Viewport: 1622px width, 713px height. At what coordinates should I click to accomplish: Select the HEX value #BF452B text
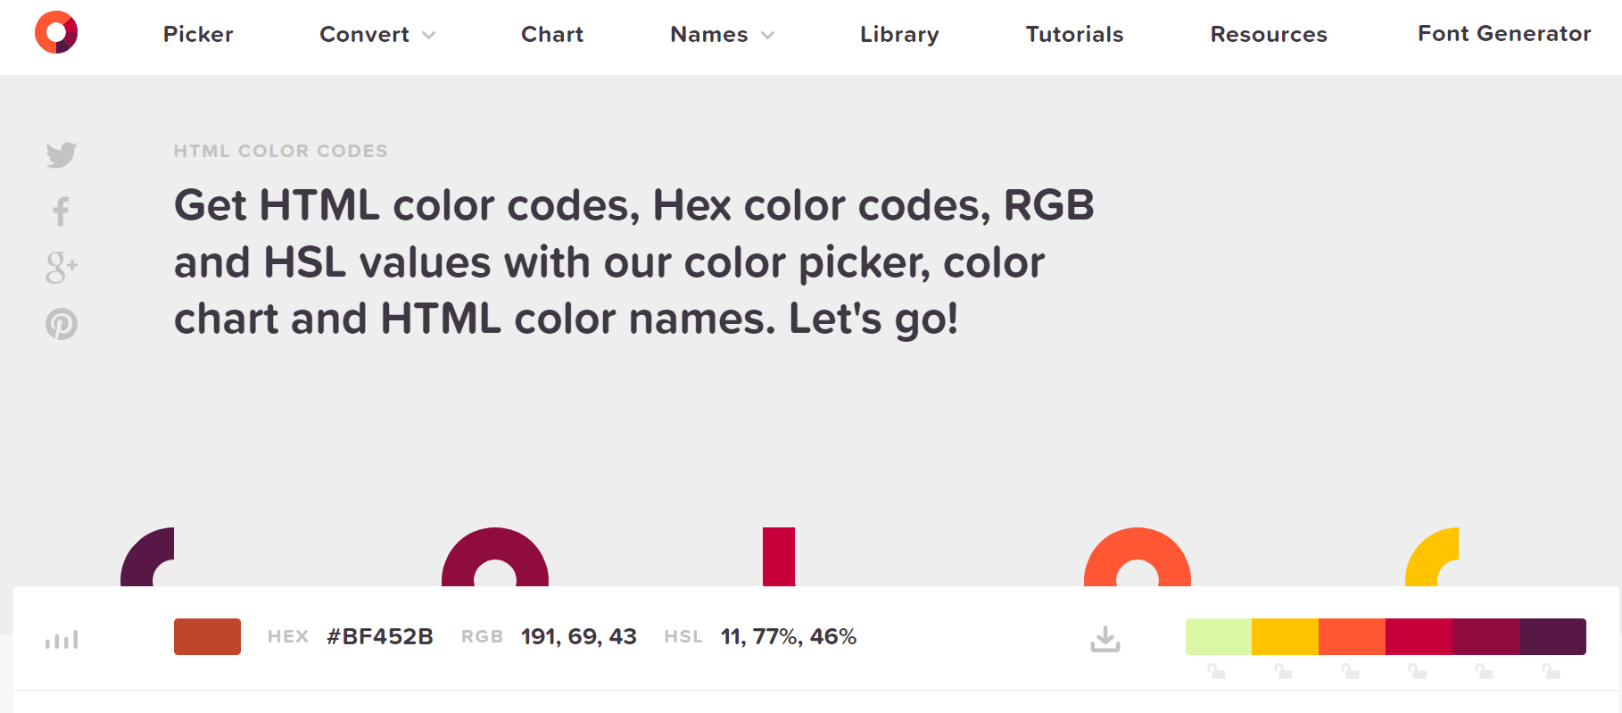pos(379,636)
